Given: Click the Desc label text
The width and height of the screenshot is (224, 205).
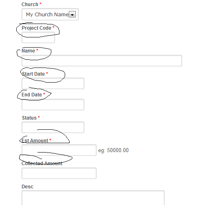Looking at the screenshot, I should [27, 187].
